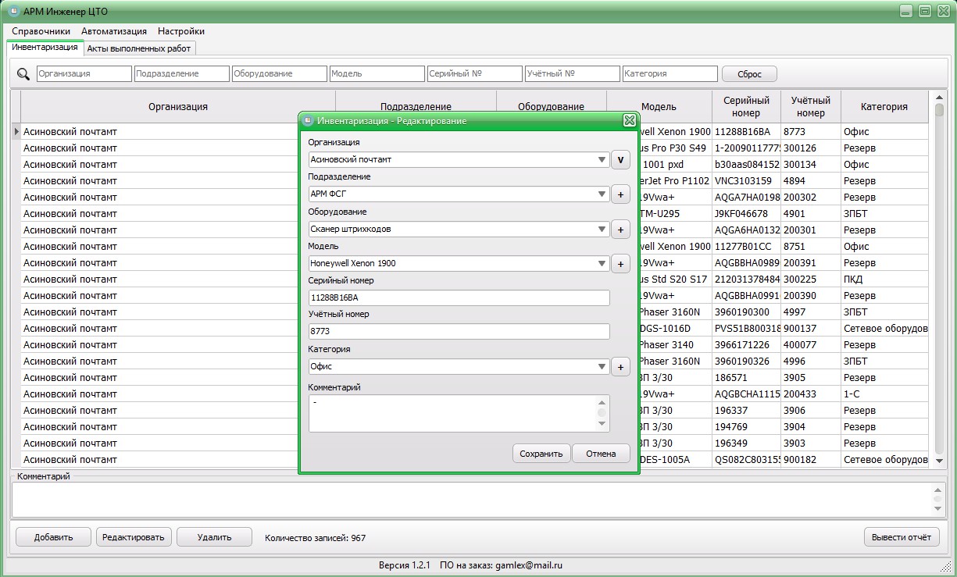The image size is (957, 577).
Task: Click the Отмена button
Action: 602,454
